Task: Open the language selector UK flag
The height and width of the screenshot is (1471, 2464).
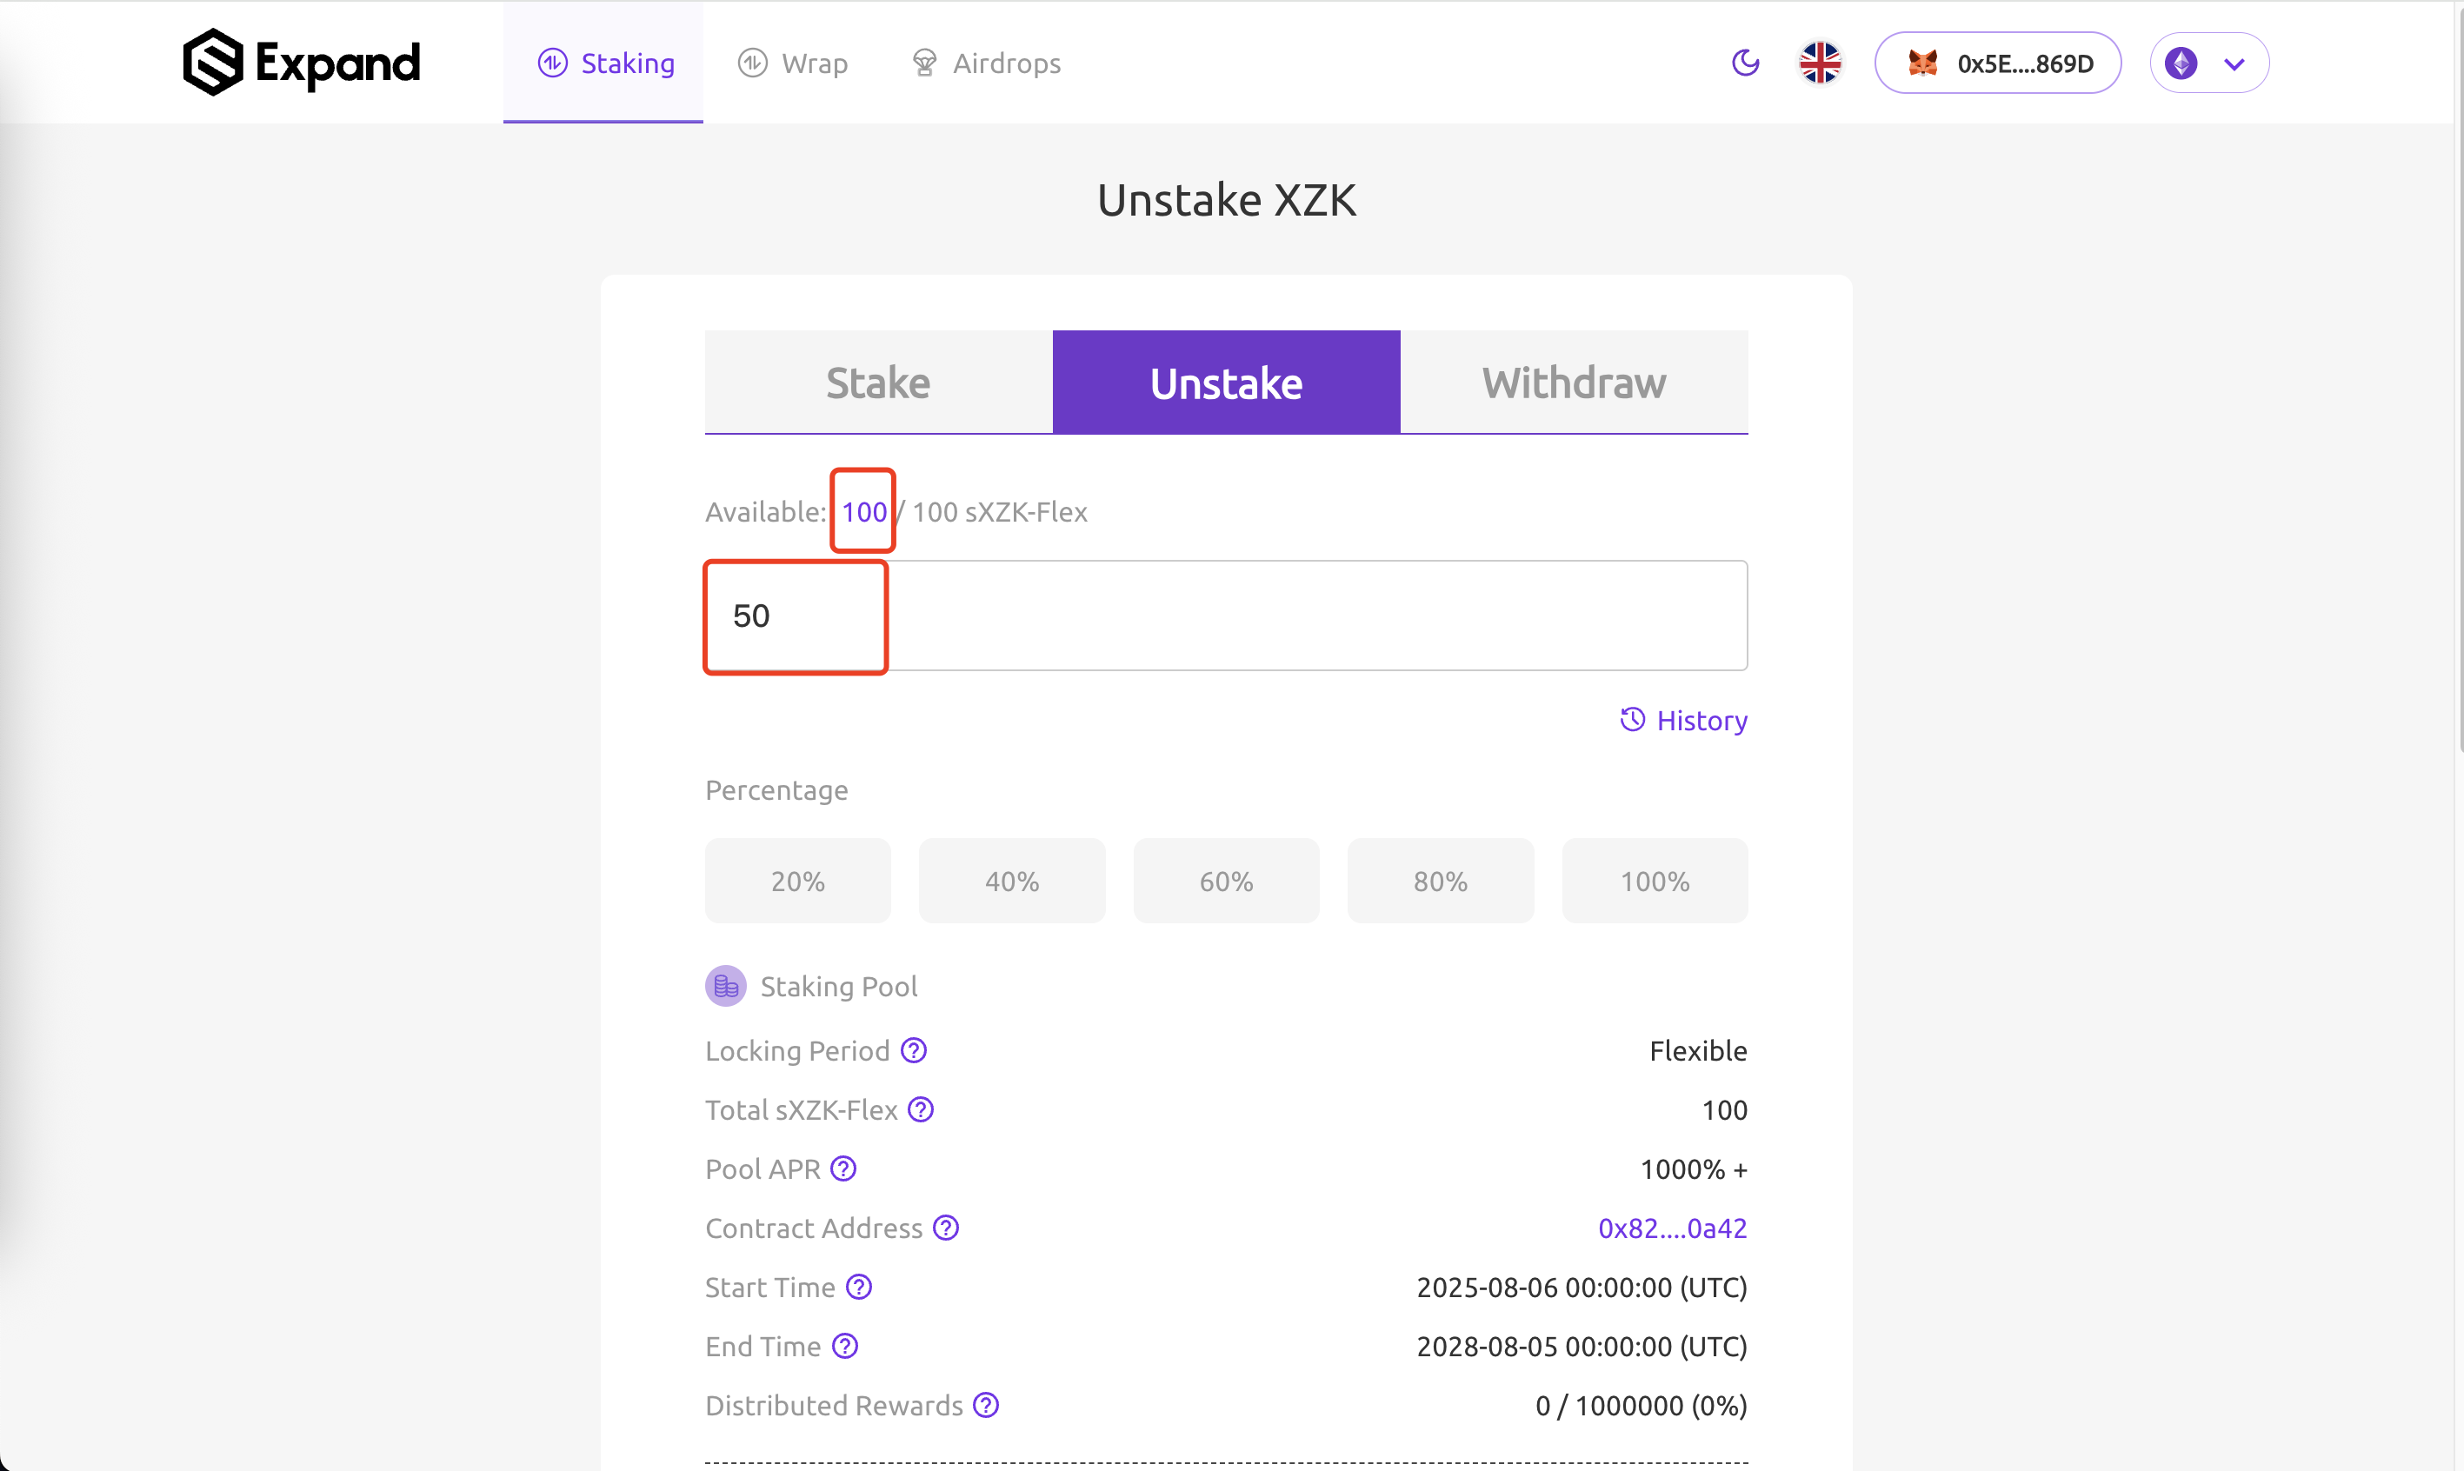Action: (x=1820, y=63)
